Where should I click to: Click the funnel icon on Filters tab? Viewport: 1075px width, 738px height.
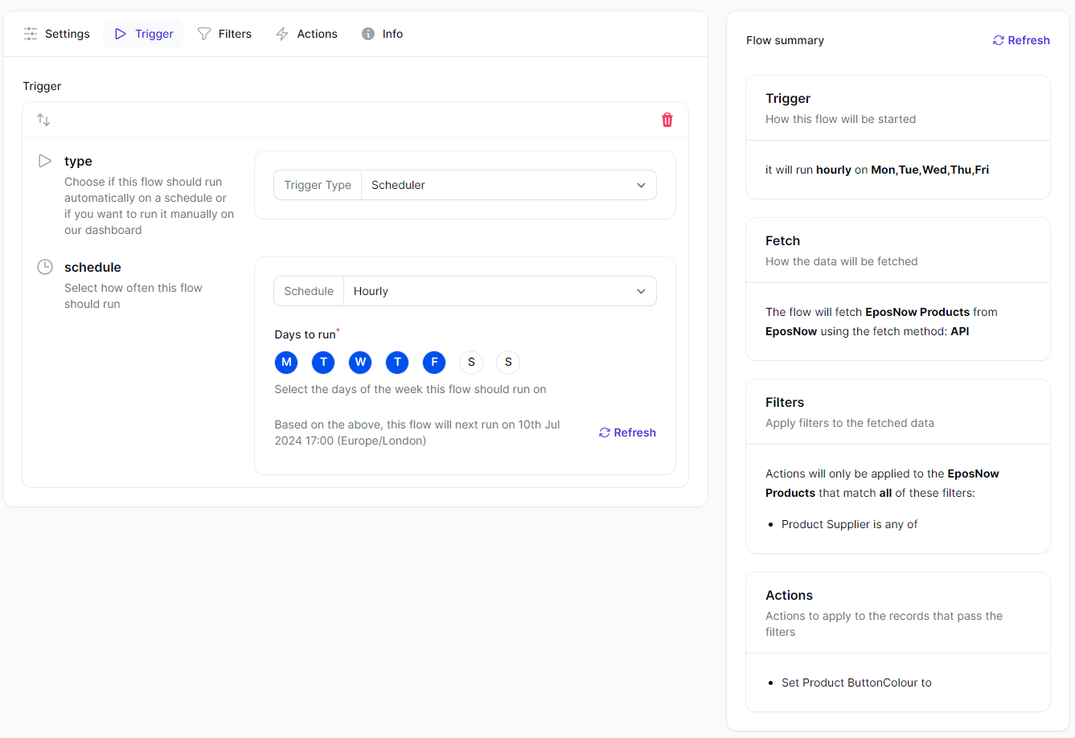coord(204,34)
